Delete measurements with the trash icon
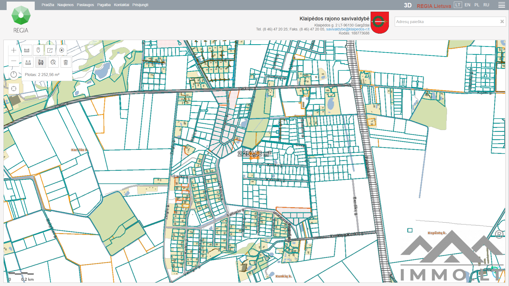The width and height of the screenshot is (509, 286). coord(66,62)
